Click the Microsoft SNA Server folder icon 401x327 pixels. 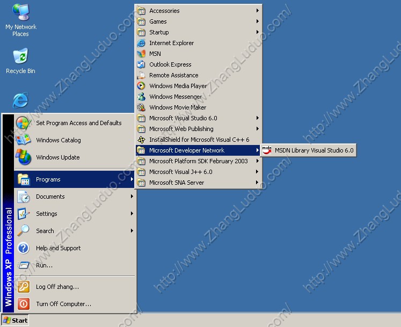click(x=141, y=183)
